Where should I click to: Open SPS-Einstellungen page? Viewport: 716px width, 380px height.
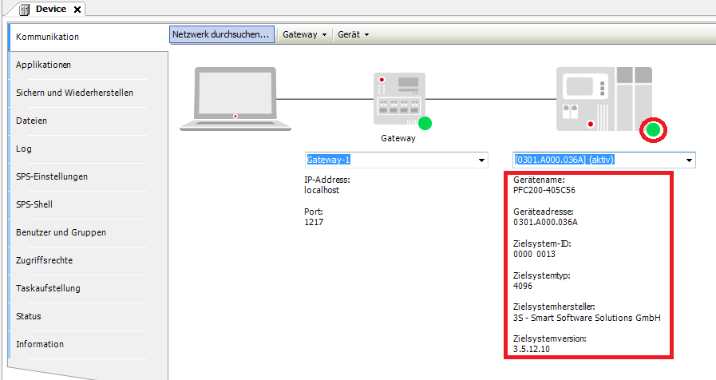click(51, 176)
